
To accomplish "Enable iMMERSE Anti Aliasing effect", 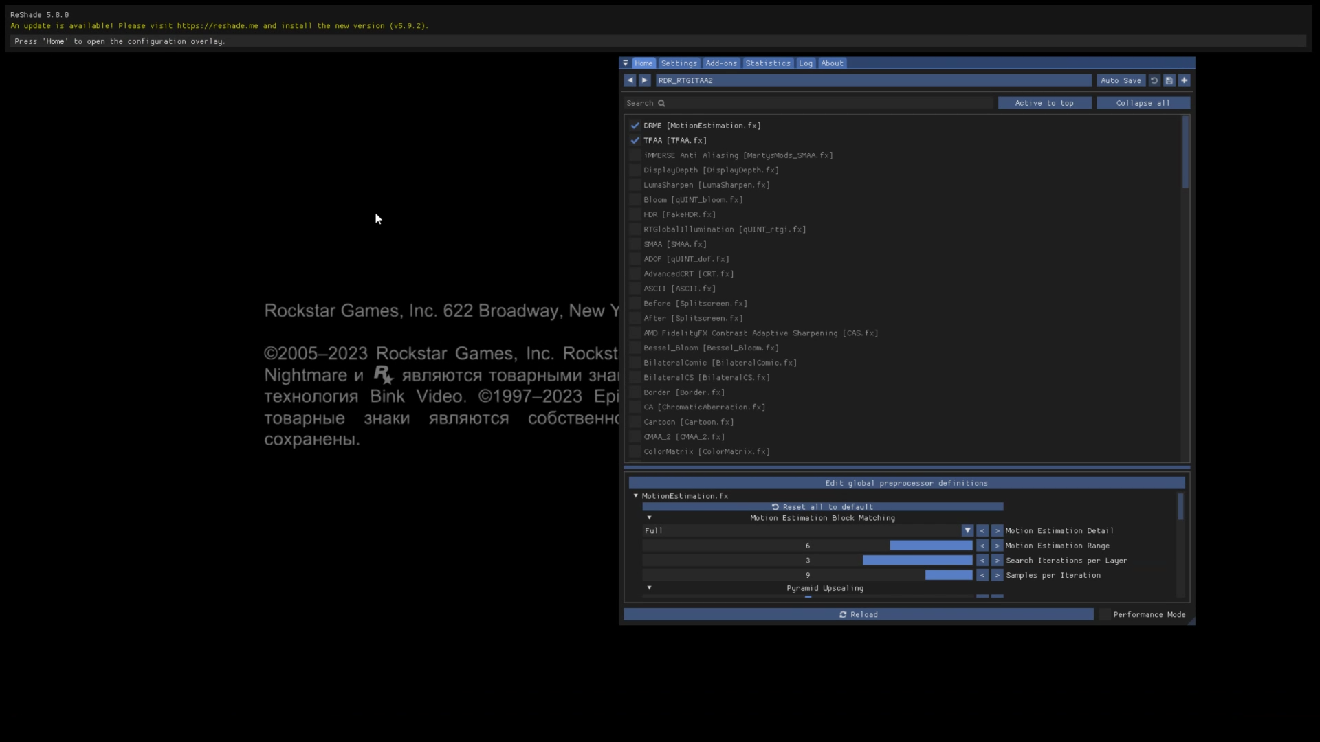I will coord(635,155).
